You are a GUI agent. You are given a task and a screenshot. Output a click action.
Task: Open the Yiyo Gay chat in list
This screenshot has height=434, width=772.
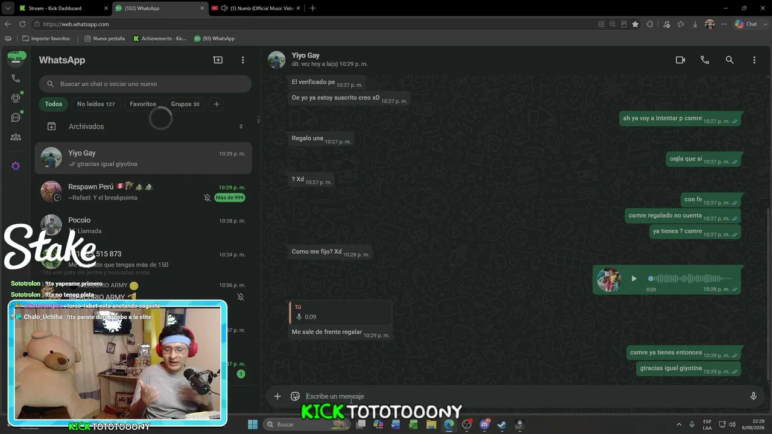pos(144,158)
